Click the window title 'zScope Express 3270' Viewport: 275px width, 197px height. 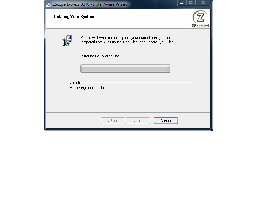(x=71, y=4)
